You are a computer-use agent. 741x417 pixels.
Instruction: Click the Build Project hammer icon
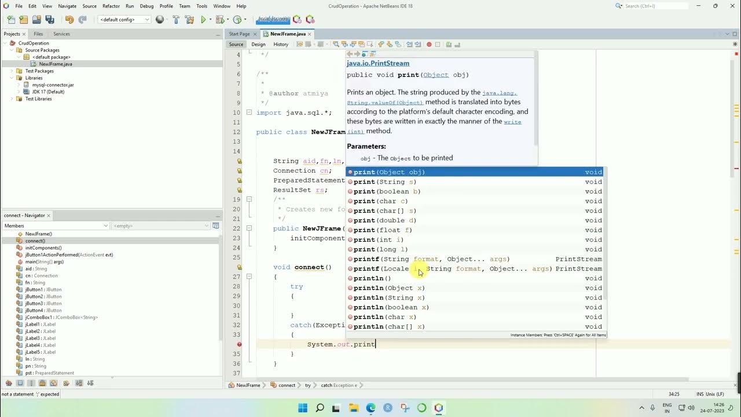click(176, 19)
